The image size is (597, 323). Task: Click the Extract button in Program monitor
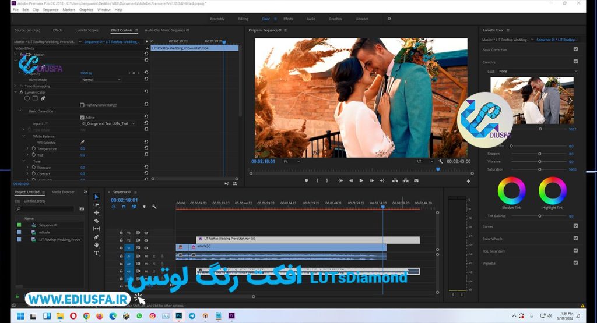click(x=406, y=180)
